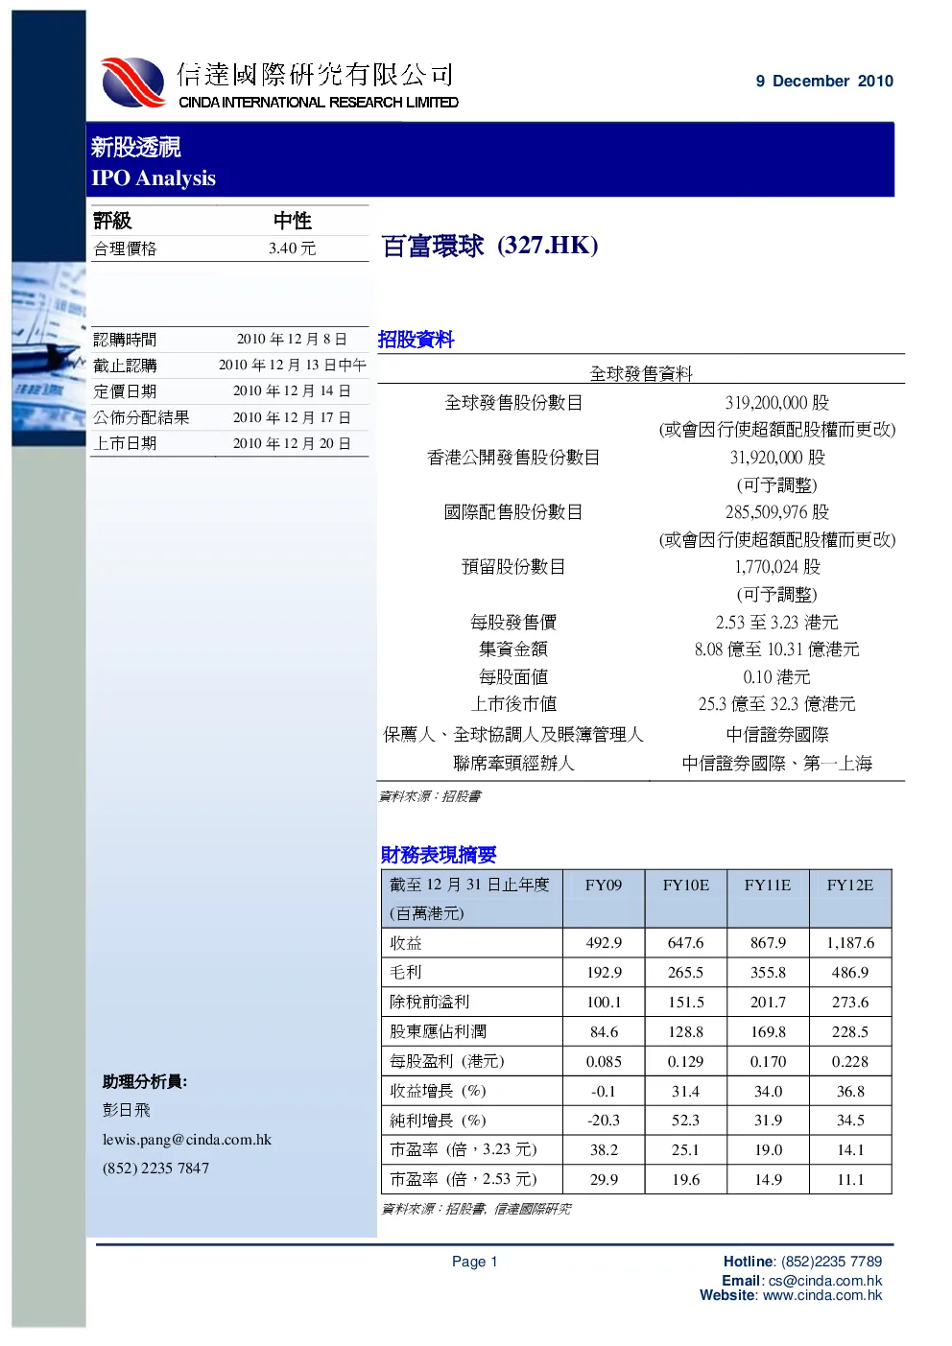Click gross profit cell 265.5

coord(686,973)
